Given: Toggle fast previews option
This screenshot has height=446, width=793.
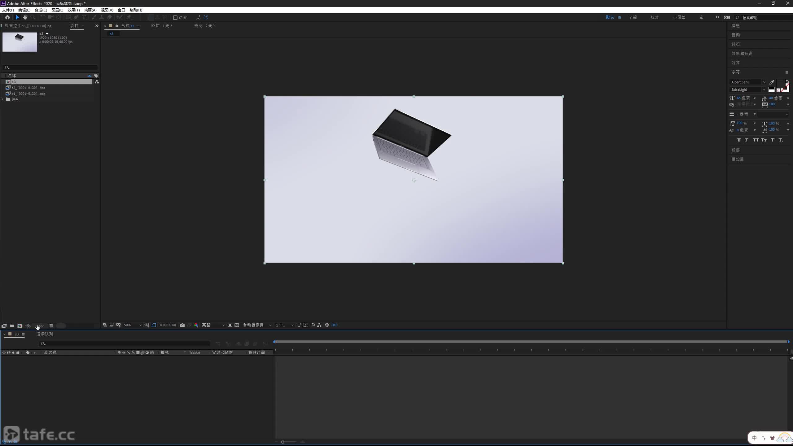Looking at the screenshot, I should [306, 325].
